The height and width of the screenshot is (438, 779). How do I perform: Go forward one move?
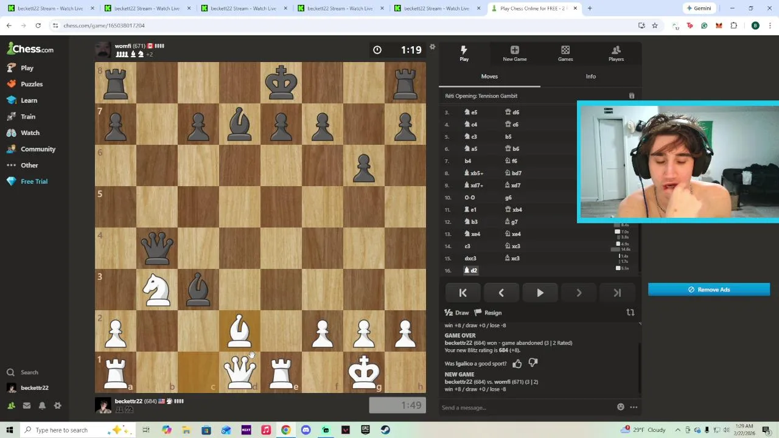(579, 293)
